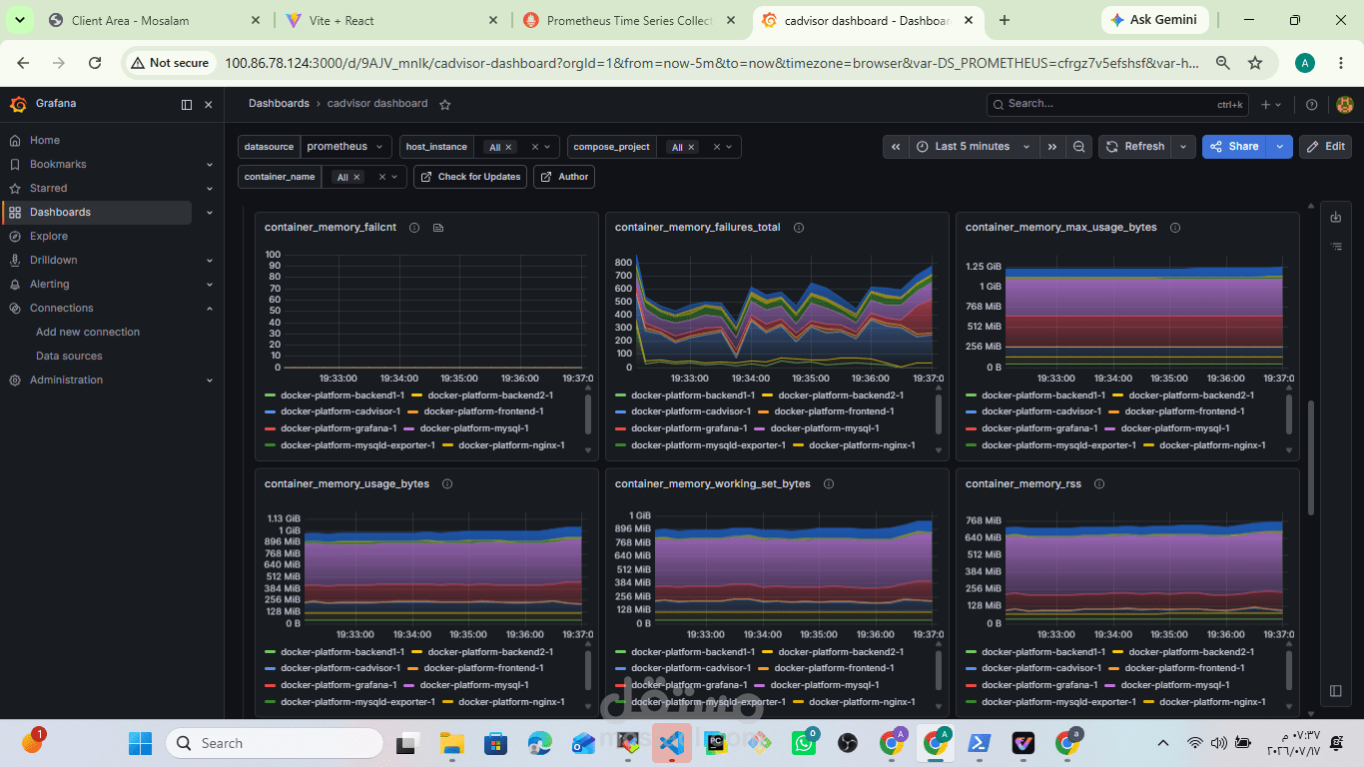
Task: Shift time range backward with double-left arrows
Action: point(896,147)
